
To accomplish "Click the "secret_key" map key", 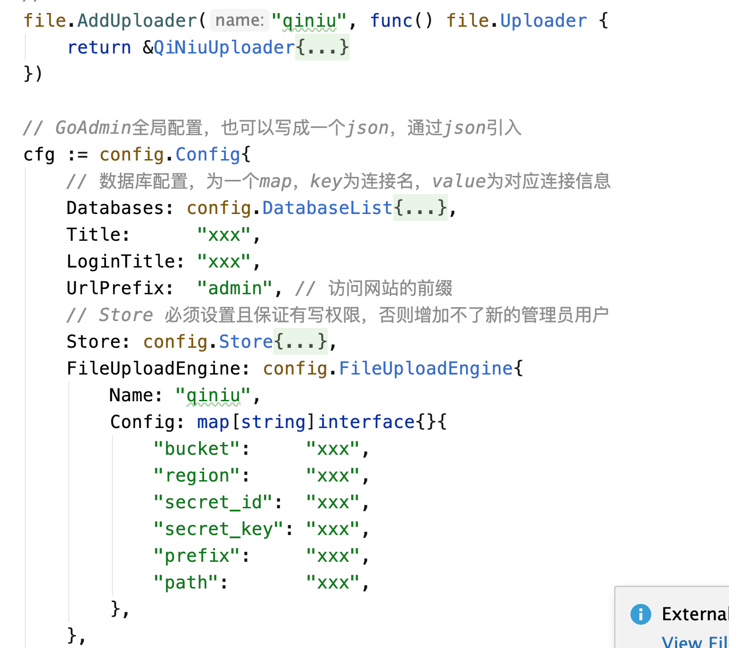I will [x=218, y=529].
